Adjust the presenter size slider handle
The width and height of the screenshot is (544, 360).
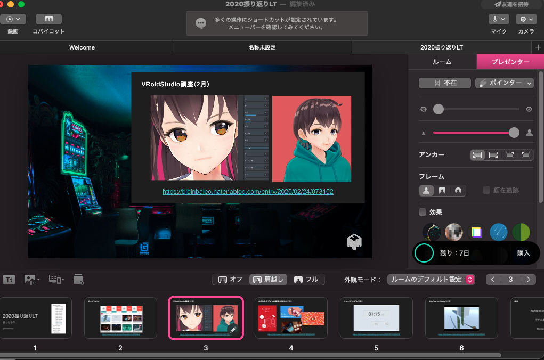[x=514, y=133]
